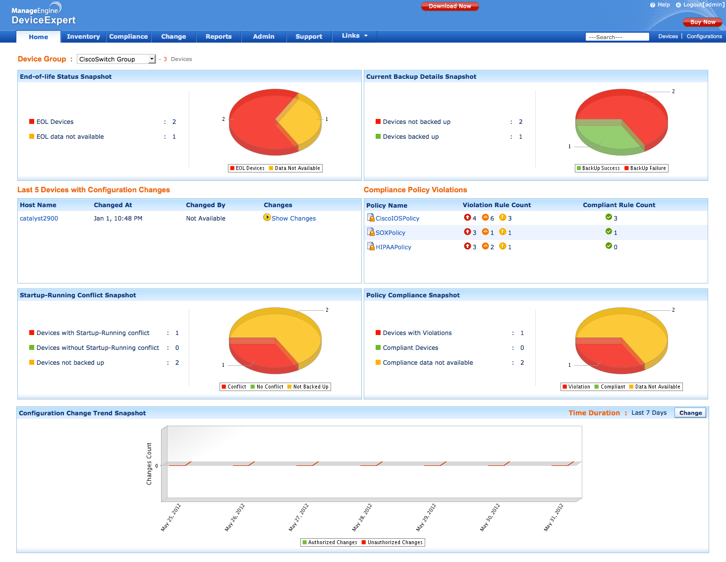Viewport: 726px width, 562px height.
Task: Click green slice of Backup Details pie
Action: (607, 136)
